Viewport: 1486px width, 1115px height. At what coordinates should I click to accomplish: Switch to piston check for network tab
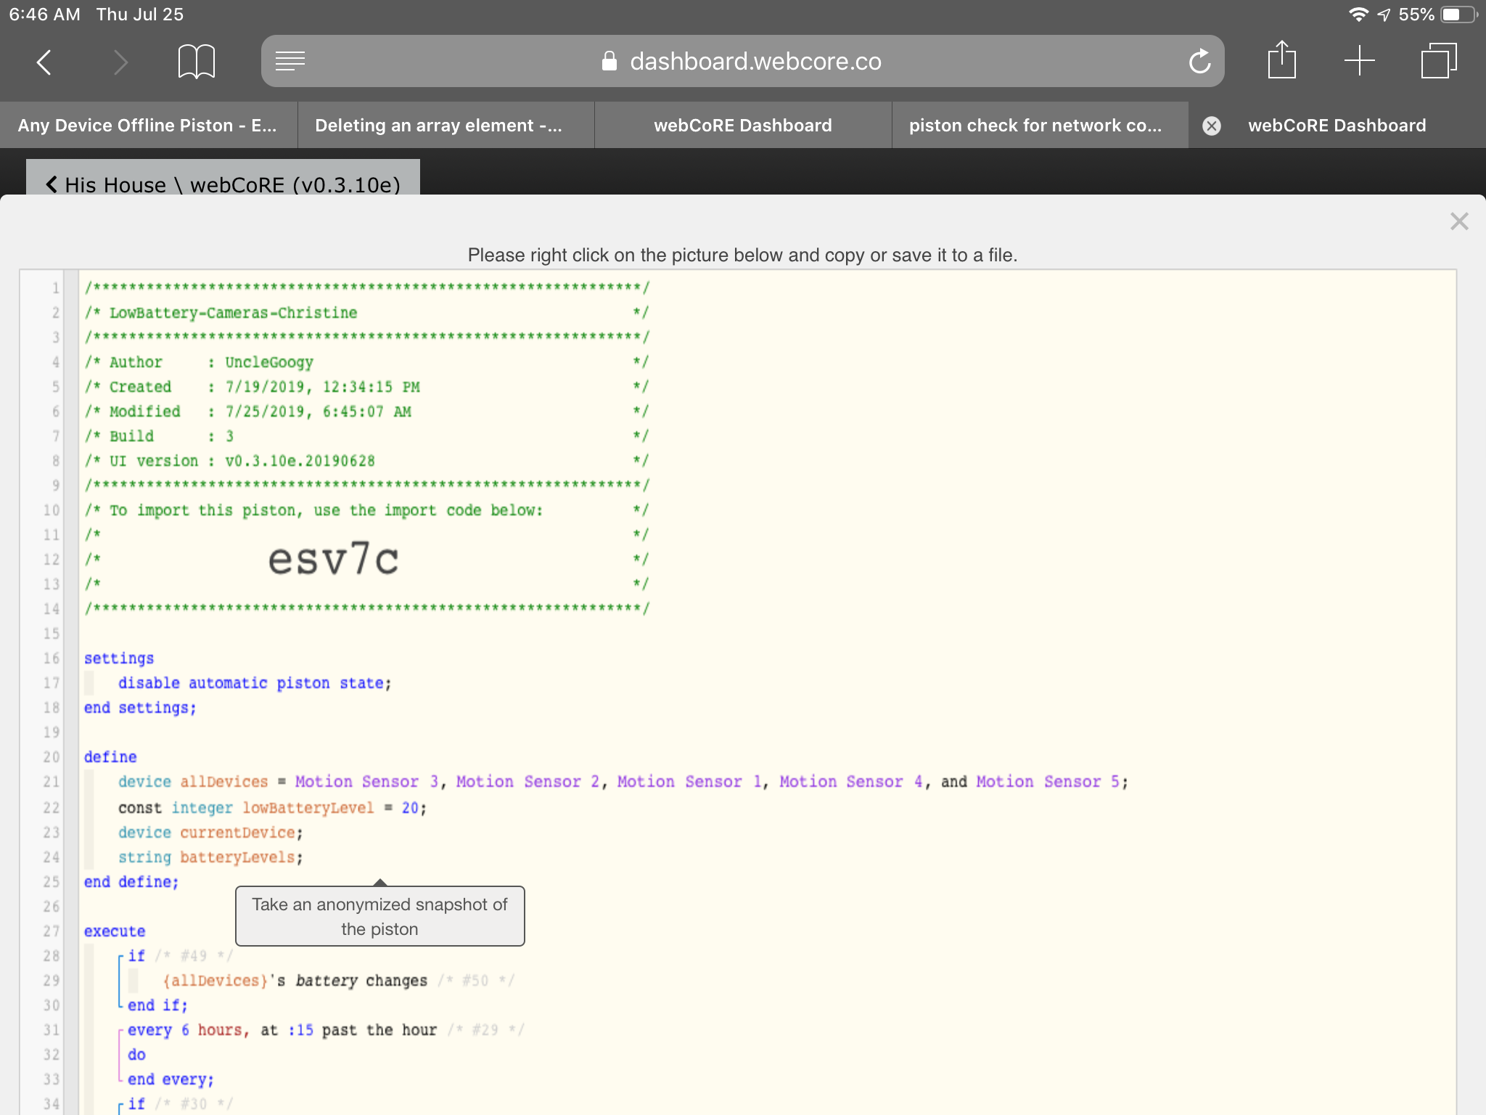pos(1040,126)
